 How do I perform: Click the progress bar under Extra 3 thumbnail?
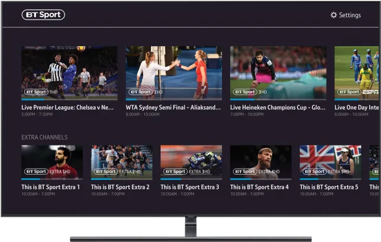click(191, 179)
